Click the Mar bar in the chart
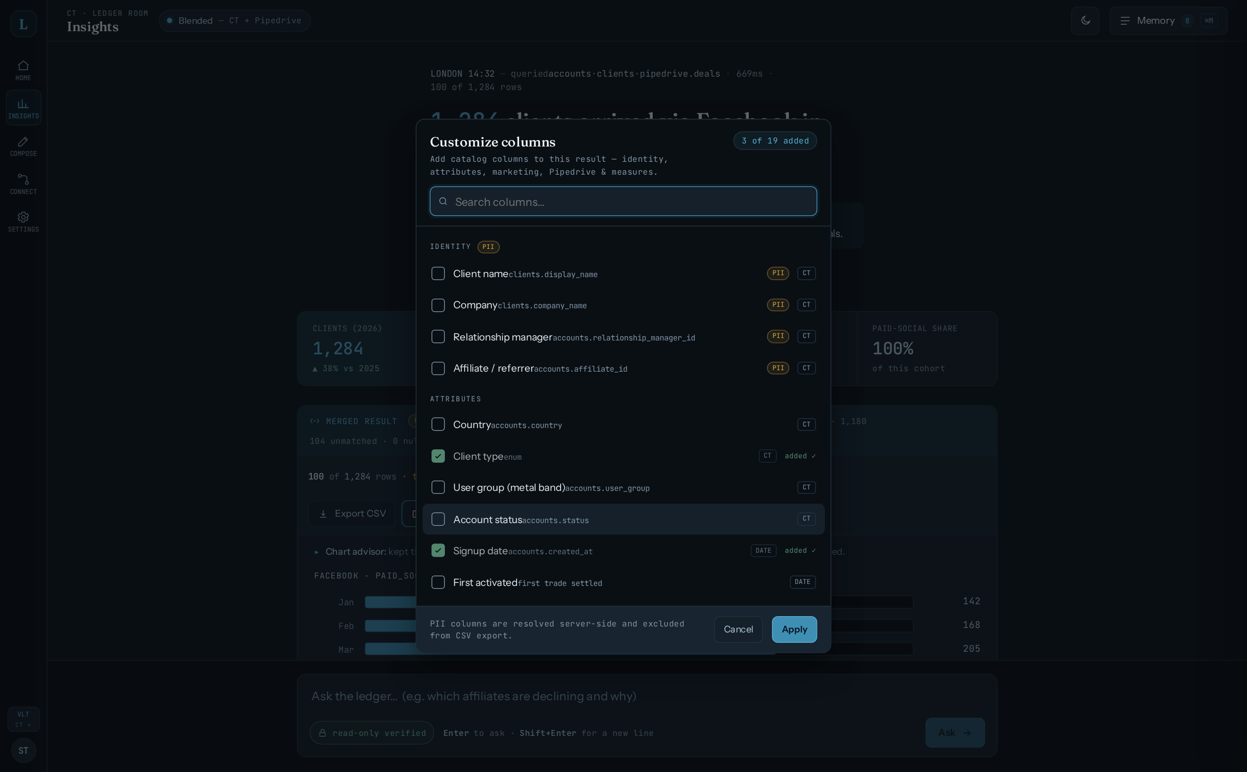This screenshot has height=772, width=1247. [390, 649]
